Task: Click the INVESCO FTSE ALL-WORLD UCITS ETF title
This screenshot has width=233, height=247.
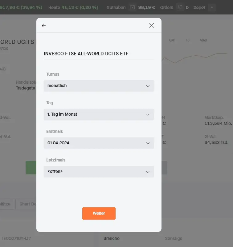Action: (x=86, y=54)
